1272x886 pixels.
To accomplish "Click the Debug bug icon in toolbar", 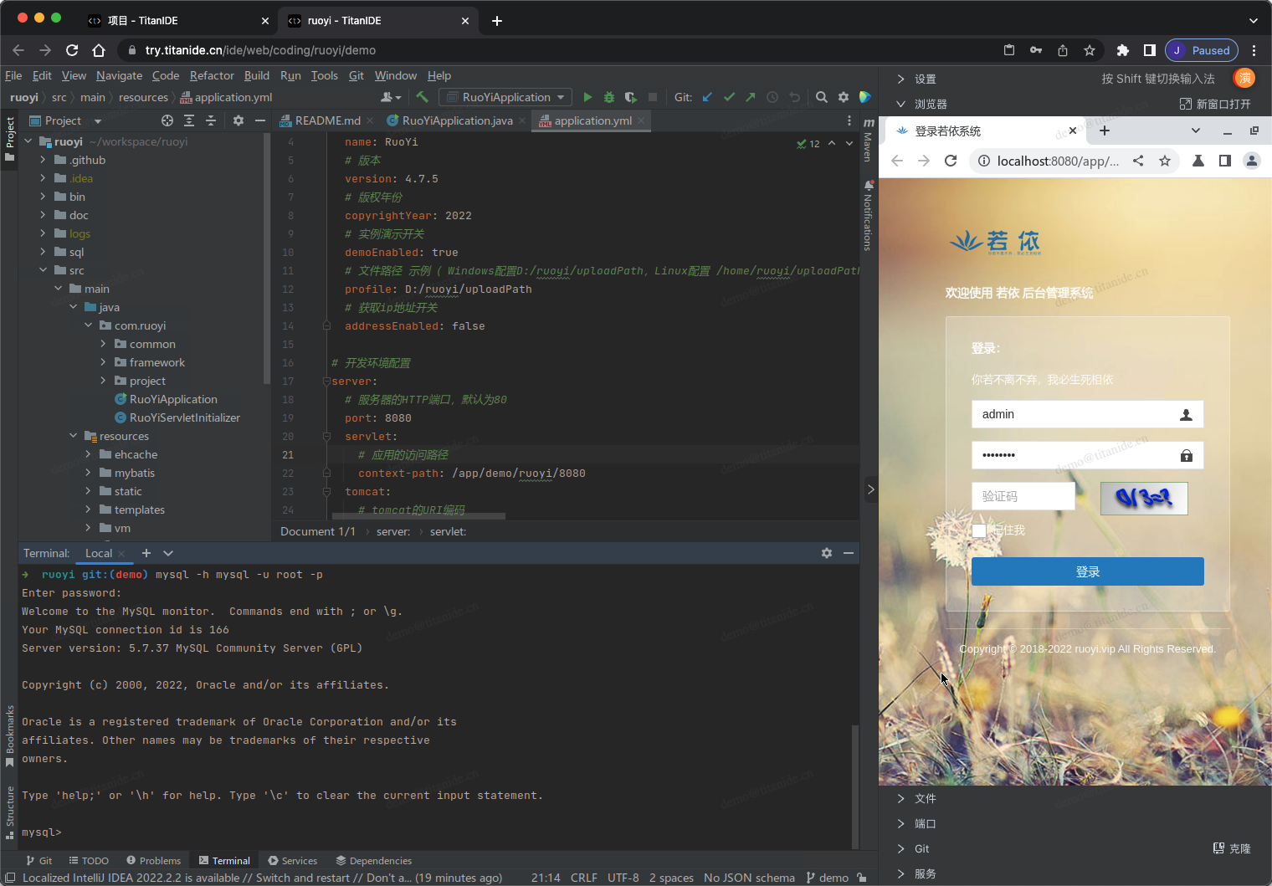I will [609, 97].
